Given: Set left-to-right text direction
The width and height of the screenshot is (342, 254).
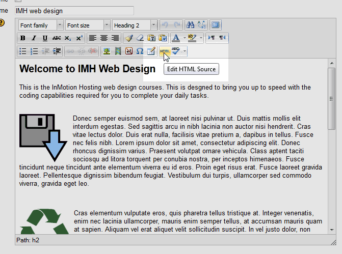Looking at the screenshot, I should pyautogui.click(x=212, y=38).
